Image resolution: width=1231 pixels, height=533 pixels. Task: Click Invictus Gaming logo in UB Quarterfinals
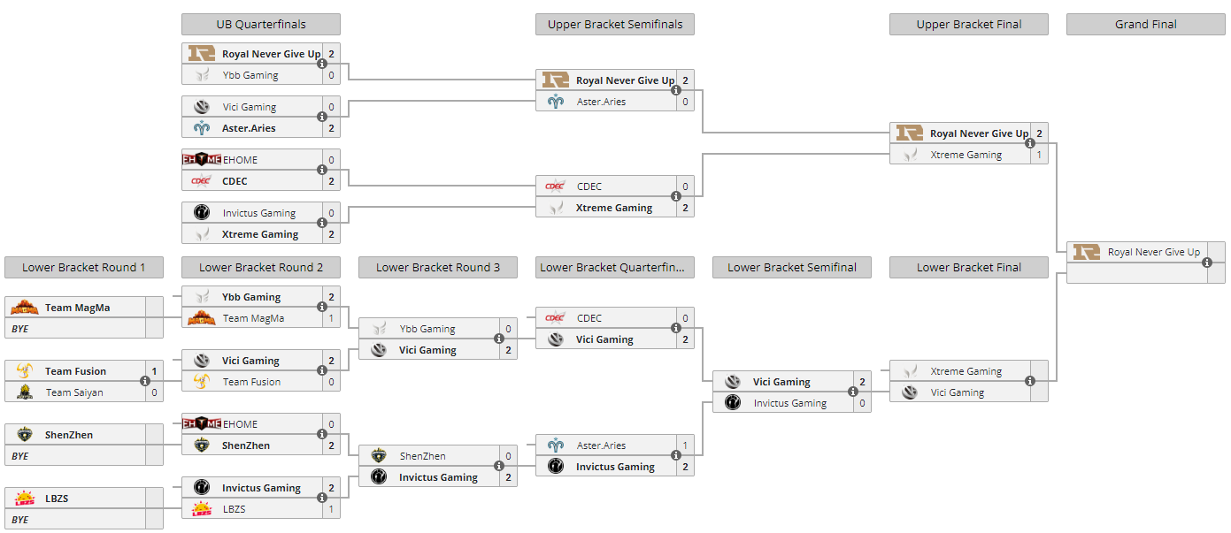click(201, 213)
